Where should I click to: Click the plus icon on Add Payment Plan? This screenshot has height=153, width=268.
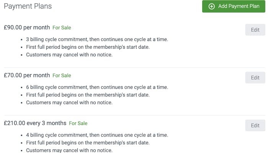pos(211,7)
